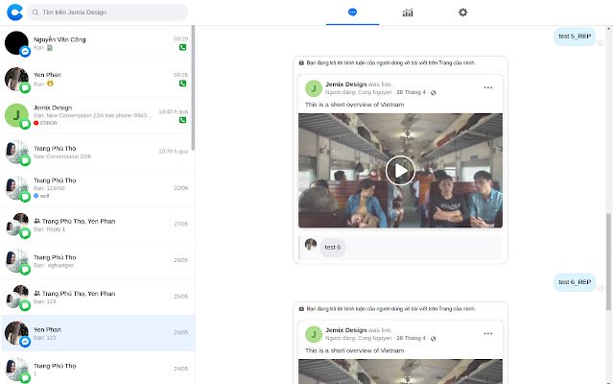Image resolution: width=614 pixels, height=384 pixels.
Task: Open three-dots menu on second Jemix Design post
Action: 488,334
